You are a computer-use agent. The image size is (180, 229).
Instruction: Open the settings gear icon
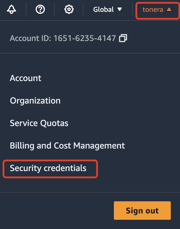tap(69, 9)
